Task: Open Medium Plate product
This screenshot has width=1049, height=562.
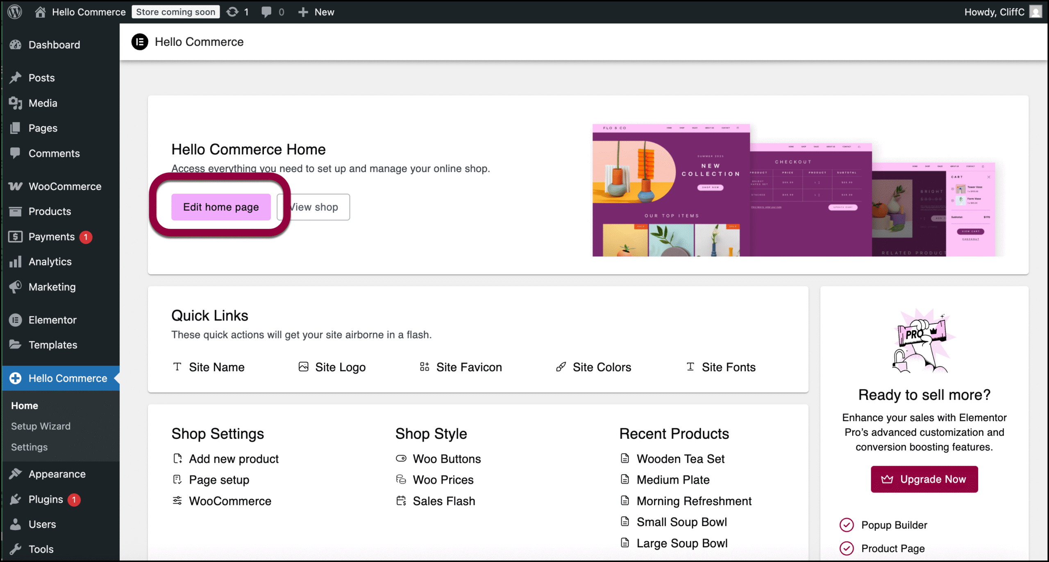Action: point(665,480)
